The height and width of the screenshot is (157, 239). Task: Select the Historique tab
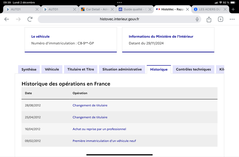(x=159, y=69)
